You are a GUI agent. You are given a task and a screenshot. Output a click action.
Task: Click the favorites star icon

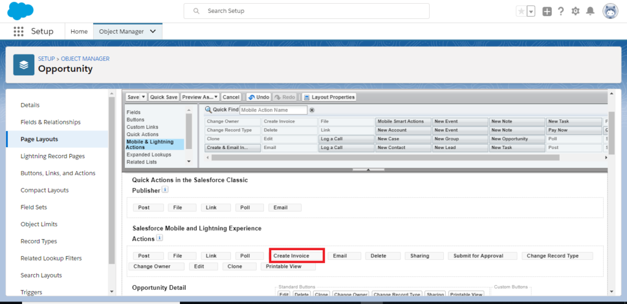tap(521, 11)
